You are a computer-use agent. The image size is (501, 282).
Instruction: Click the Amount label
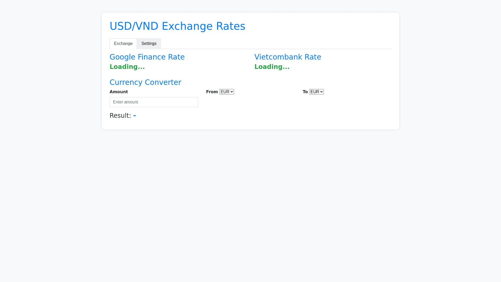119,92
